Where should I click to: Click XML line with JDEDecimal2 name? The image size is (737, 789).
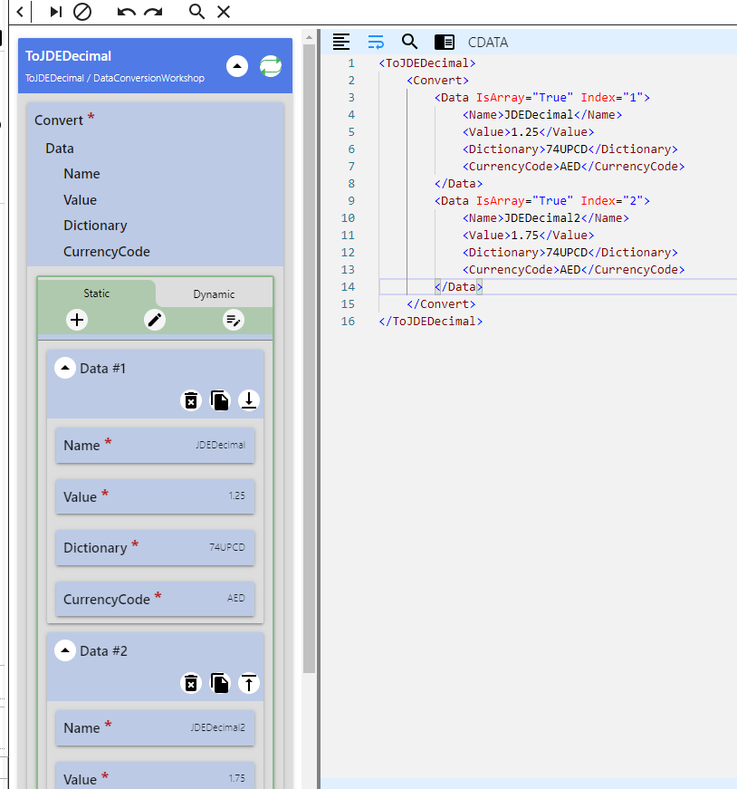(x=546, y=218)
